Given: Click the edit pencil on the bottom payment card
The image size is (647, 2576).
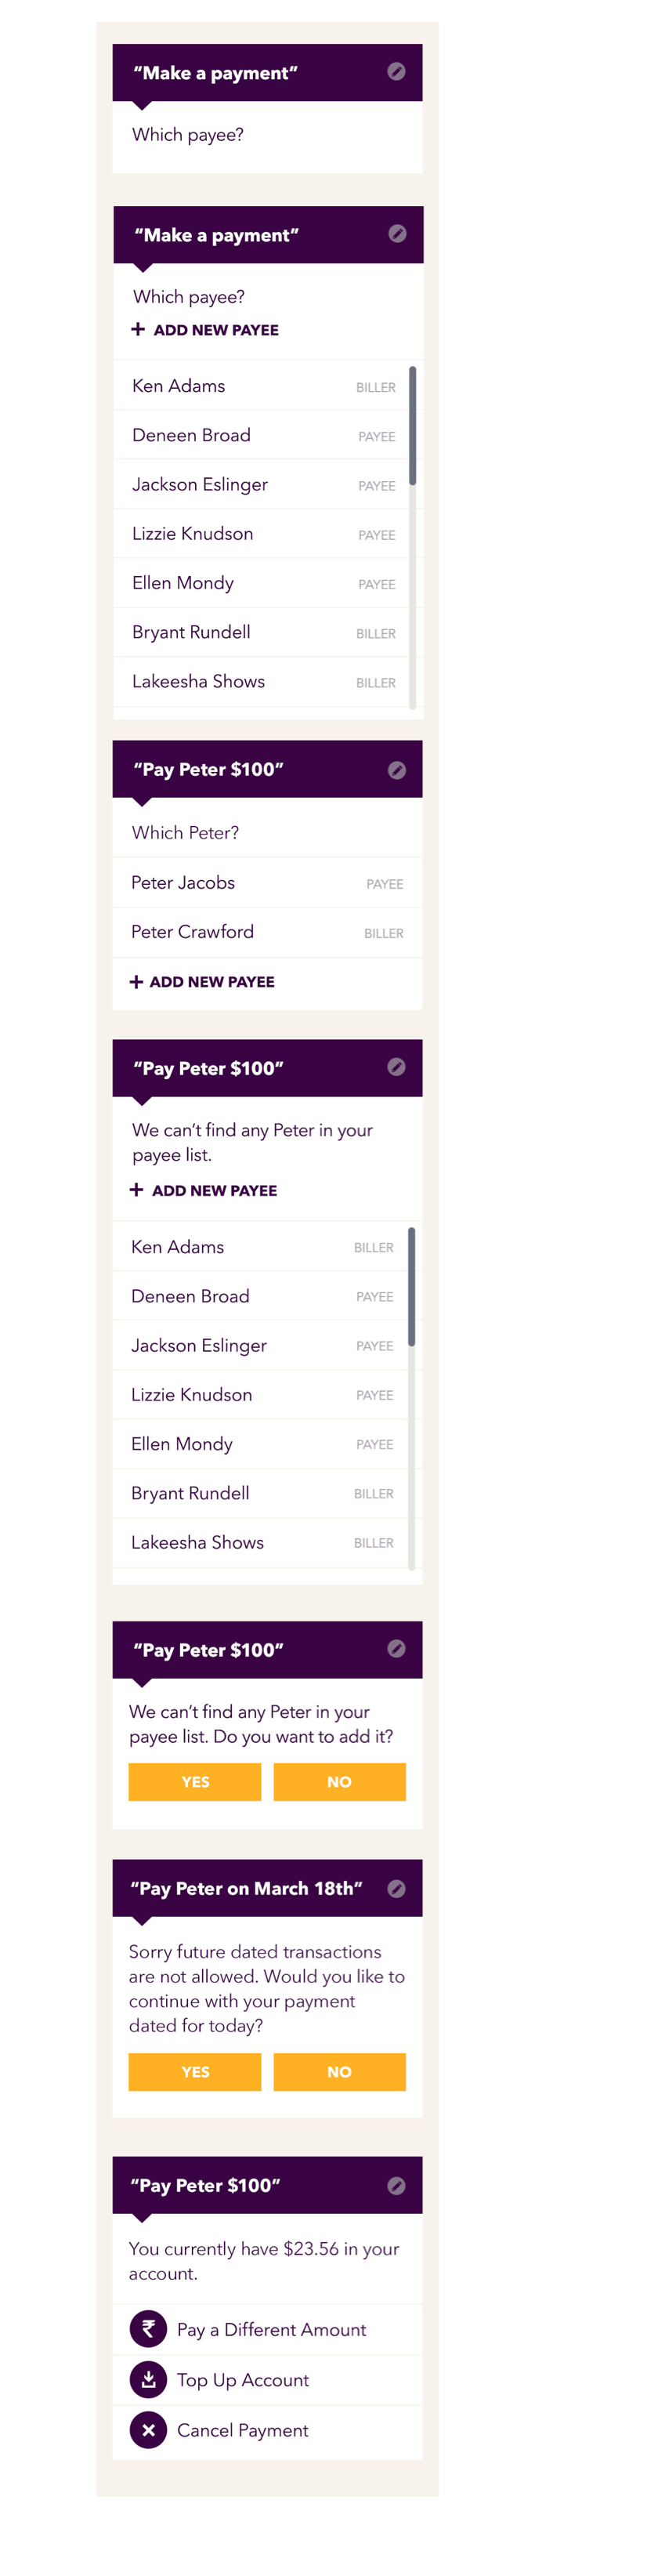Looking at the screenshot, I should (x=397, y=2185).
